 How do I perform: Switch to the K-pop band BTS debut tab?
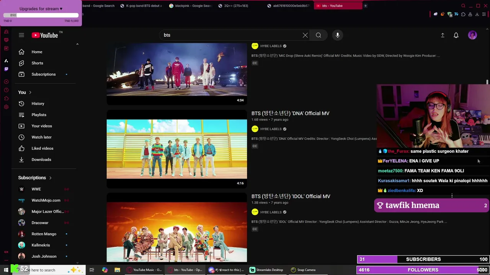tap(141, 6)
